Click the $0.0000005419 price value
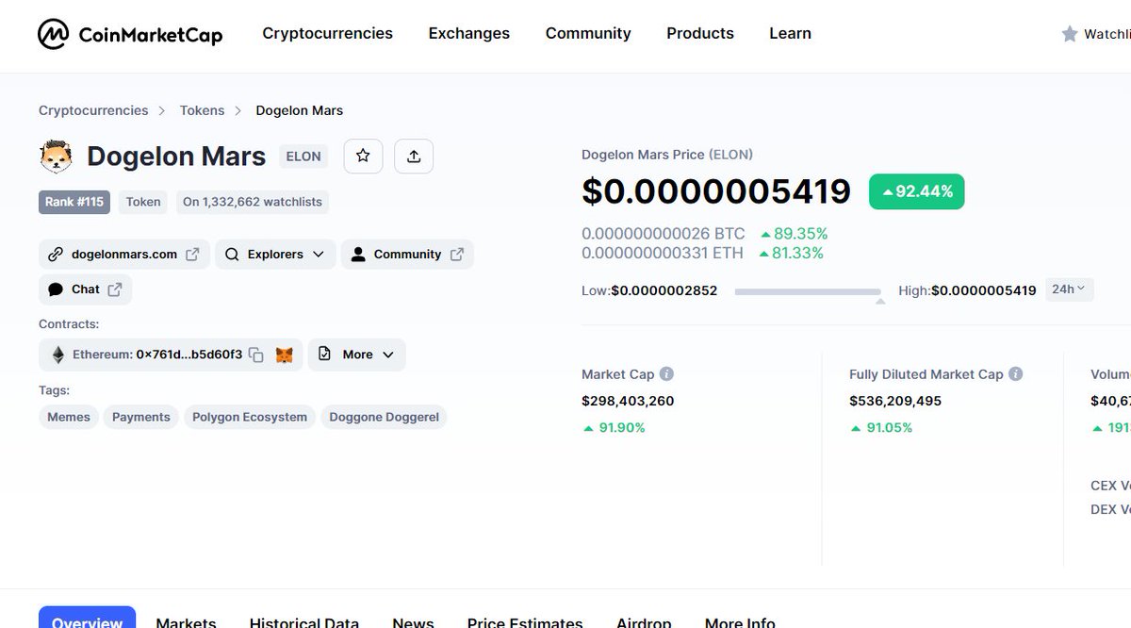 coord(716,191)
